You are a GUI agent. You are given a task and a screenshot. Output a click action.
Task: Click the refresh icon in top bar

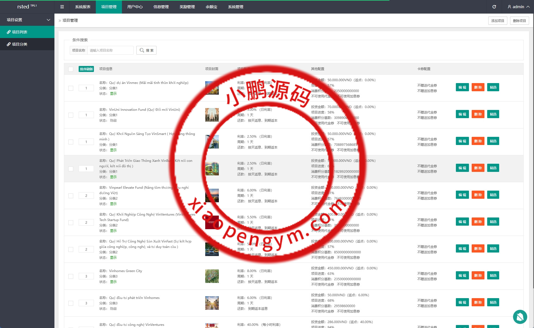494,7
